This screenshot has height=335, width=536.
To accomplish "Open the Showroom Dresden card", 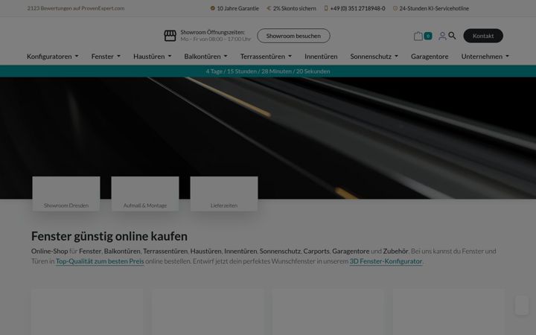I will coord(66,194).
